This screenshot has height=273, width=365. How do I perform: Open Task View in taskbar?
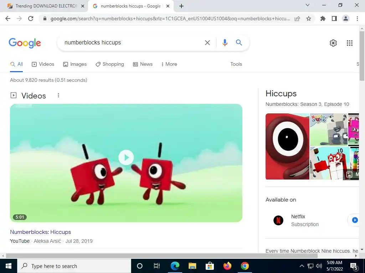coord(157,266)
